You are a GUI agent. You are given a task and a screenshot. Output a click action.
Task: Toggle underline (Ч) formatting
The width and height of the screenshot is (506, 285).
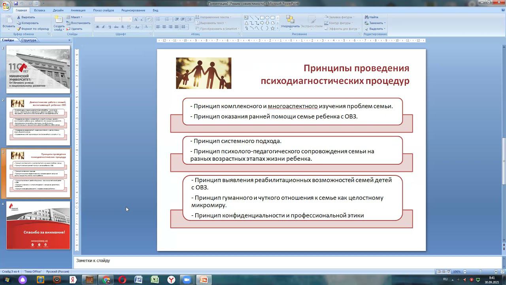pos(110,27)
